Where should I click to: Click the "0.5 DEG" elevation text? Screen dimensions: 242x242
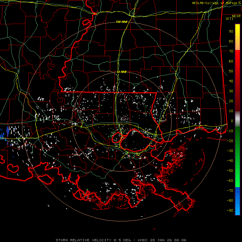coord(122,240)
